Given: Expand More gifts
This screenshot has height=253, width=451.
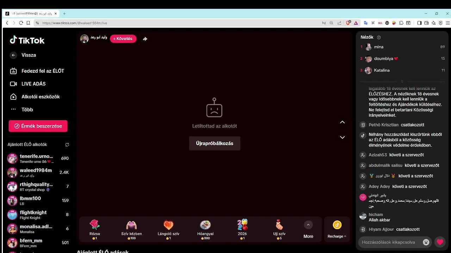Looking at the screenshot, I should 308,229.
